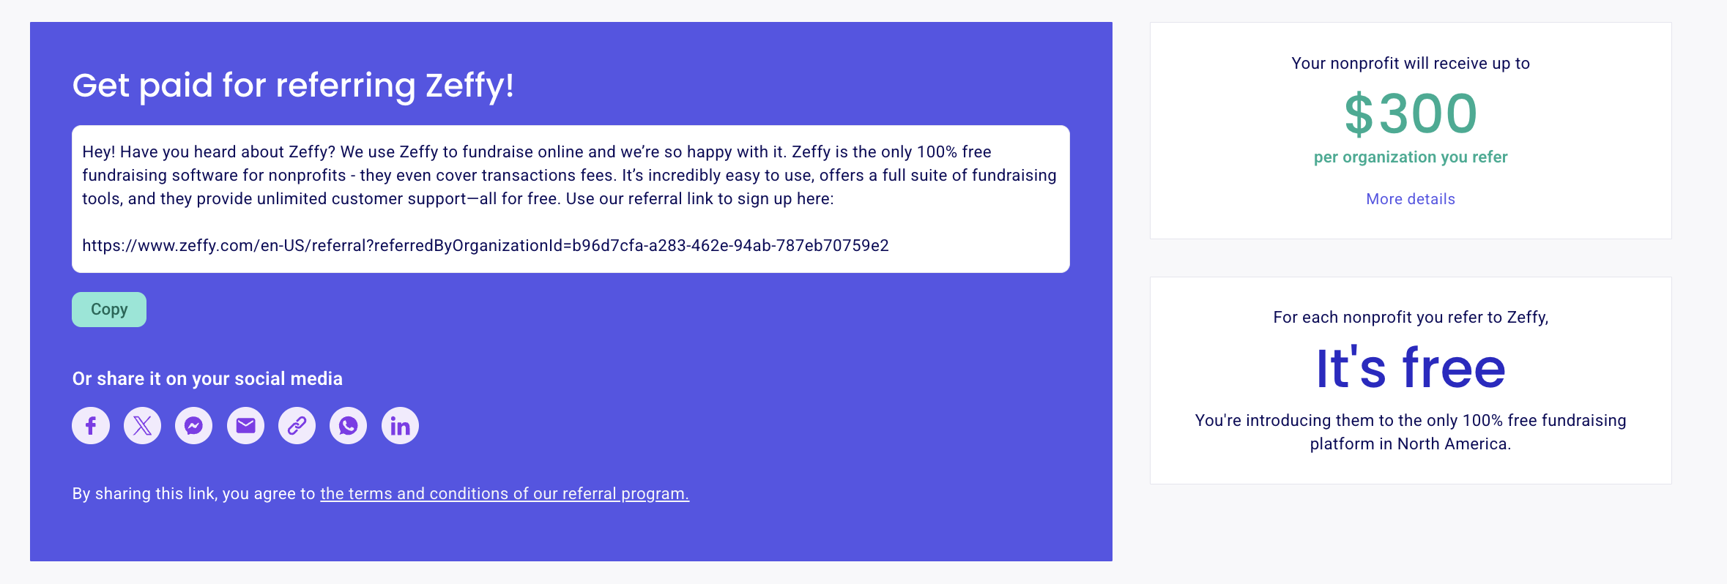
Task: Open referral program terms and conditions
Action: tap(505, 494)
